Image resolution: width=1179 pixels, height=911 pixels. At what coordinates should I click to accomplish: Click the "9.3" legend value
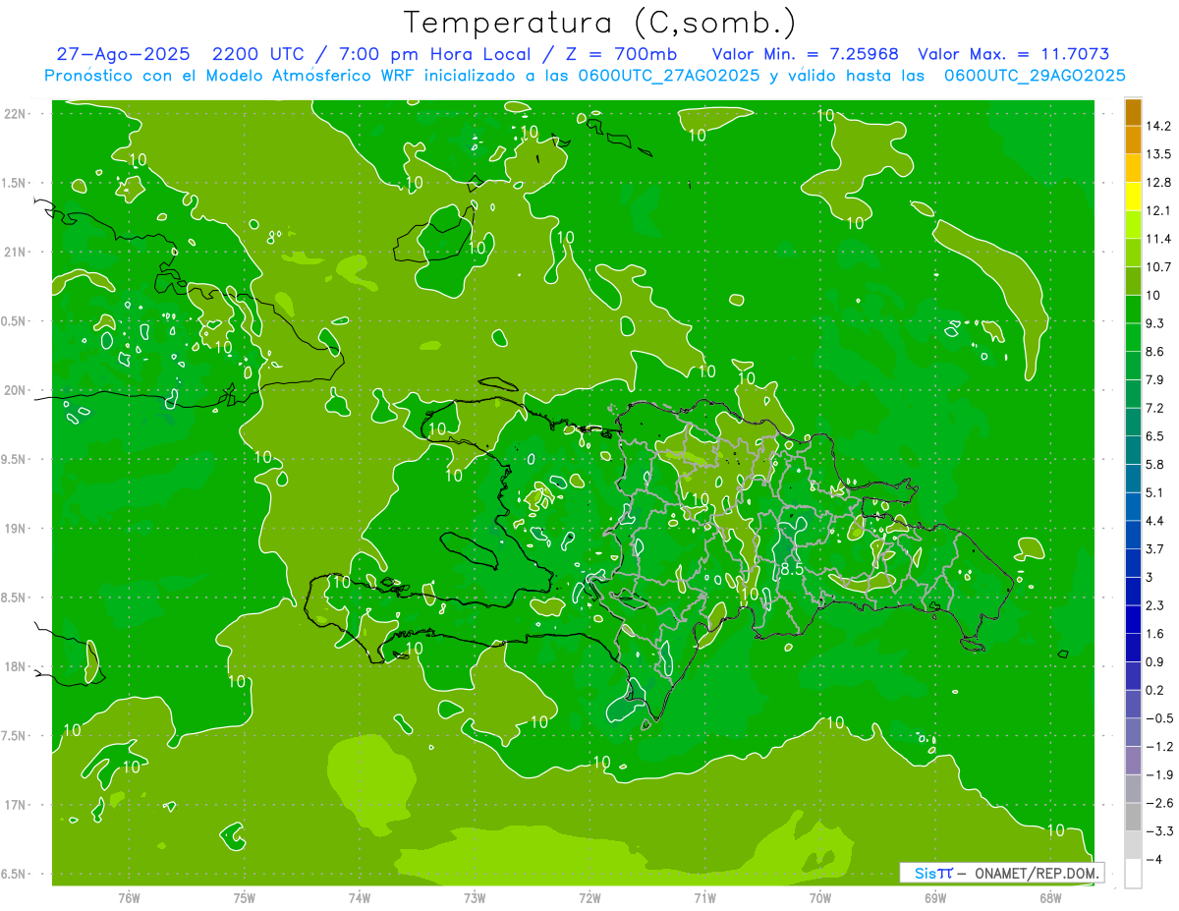(1155, 323)
